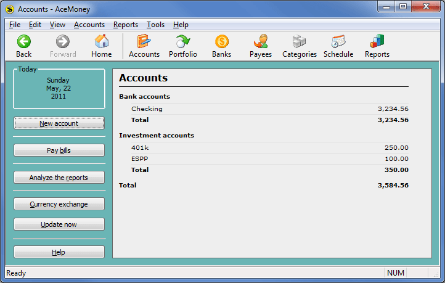Open the Portfolio toolbar icon
Screen dimensions: 445x283
click(x=183, y=41)
